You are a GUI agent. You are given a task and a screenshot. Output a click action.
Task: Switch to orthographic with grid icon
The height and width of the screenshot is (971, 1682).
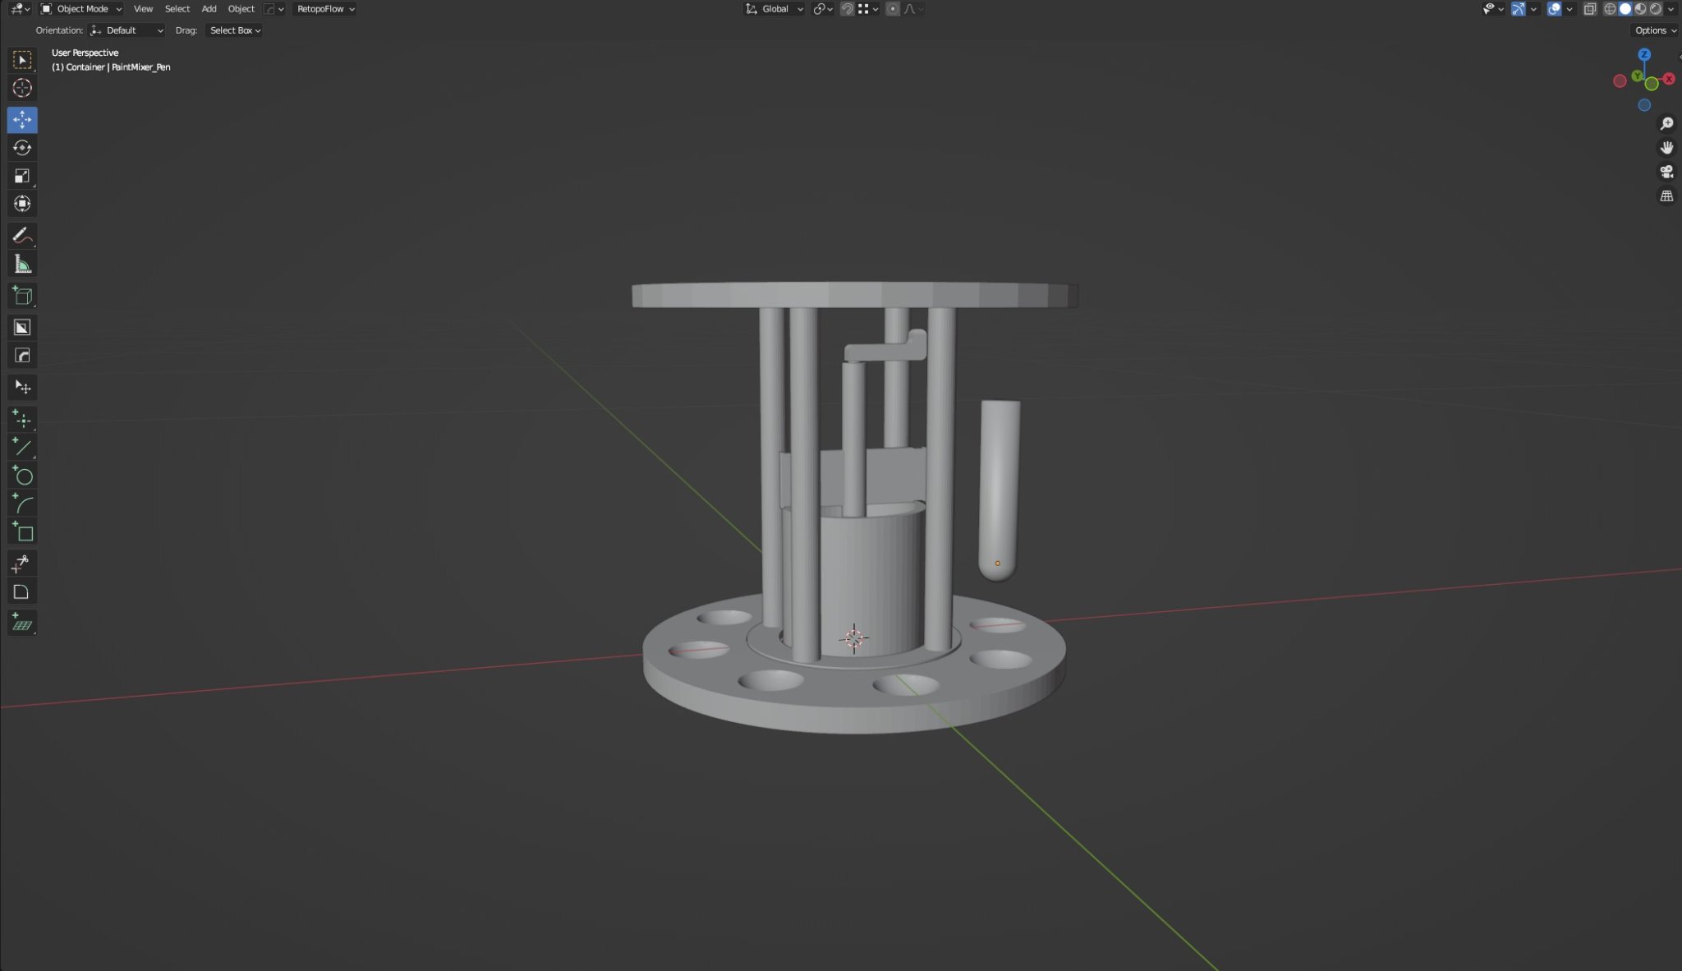tap(1666, 196)
